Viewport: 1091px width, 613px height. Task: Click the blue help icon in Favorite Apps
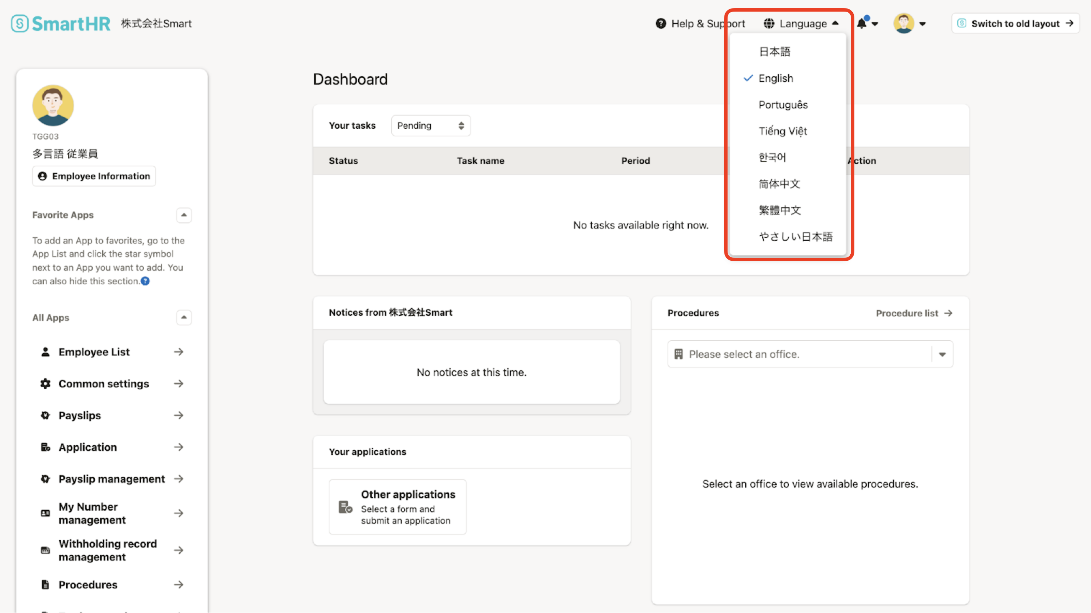(145, 281)
